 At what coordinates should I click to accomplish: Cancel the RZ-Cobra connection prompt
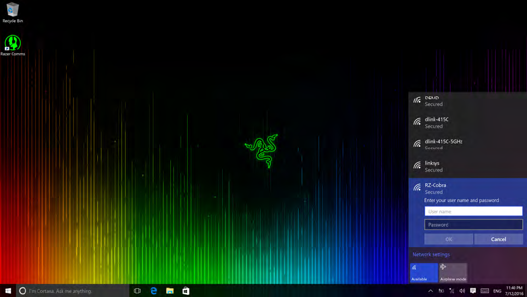coord(499,239)
